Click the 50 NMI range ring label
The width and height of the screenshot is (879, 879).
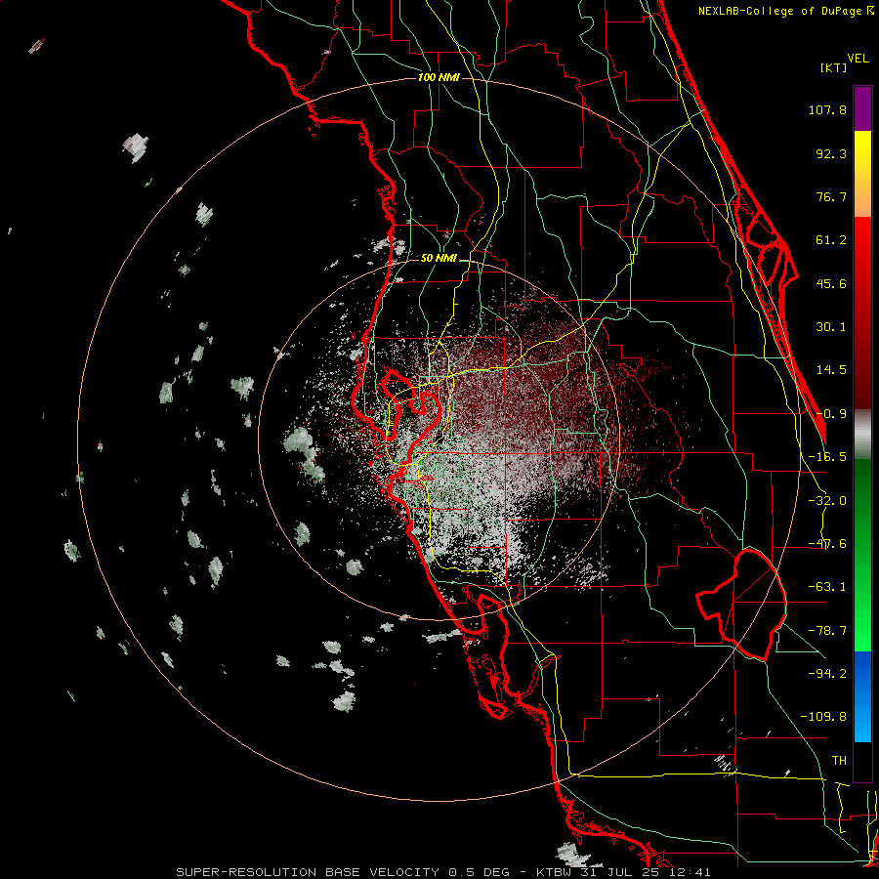[x=439, y=259]
